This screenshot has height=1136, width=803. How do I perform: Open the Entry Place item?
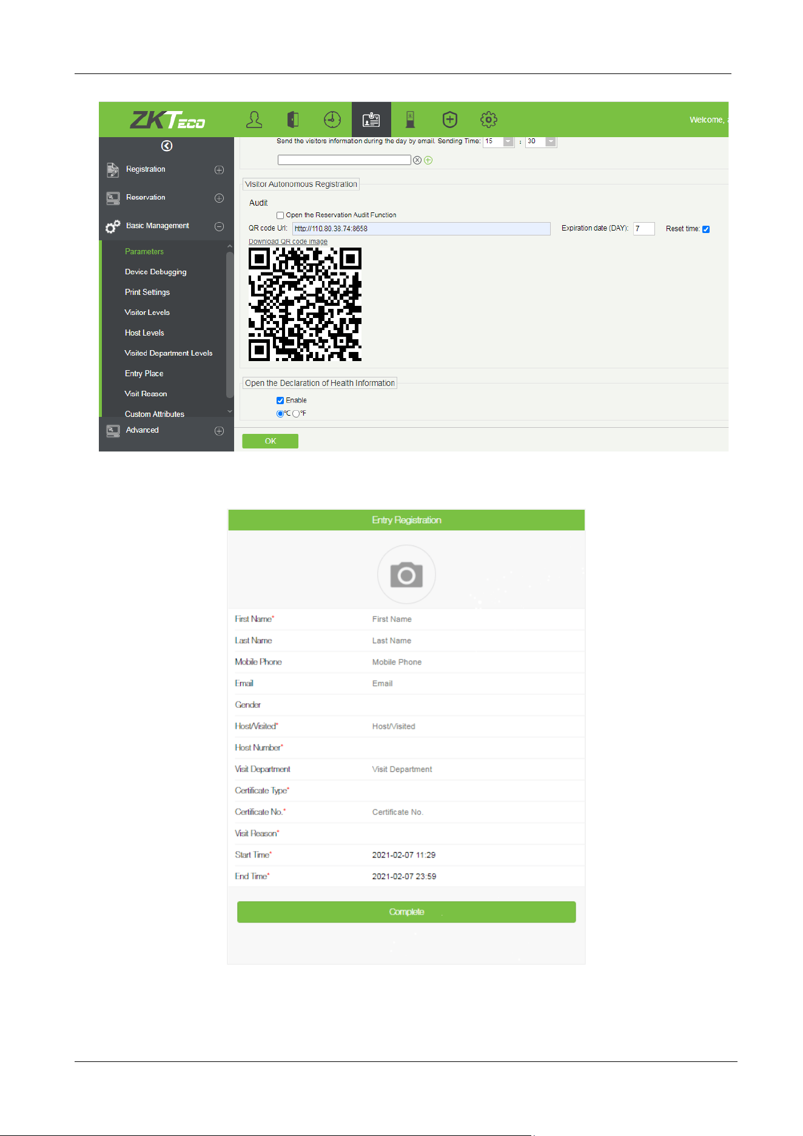pyautogui.click(x=144, y=374)
